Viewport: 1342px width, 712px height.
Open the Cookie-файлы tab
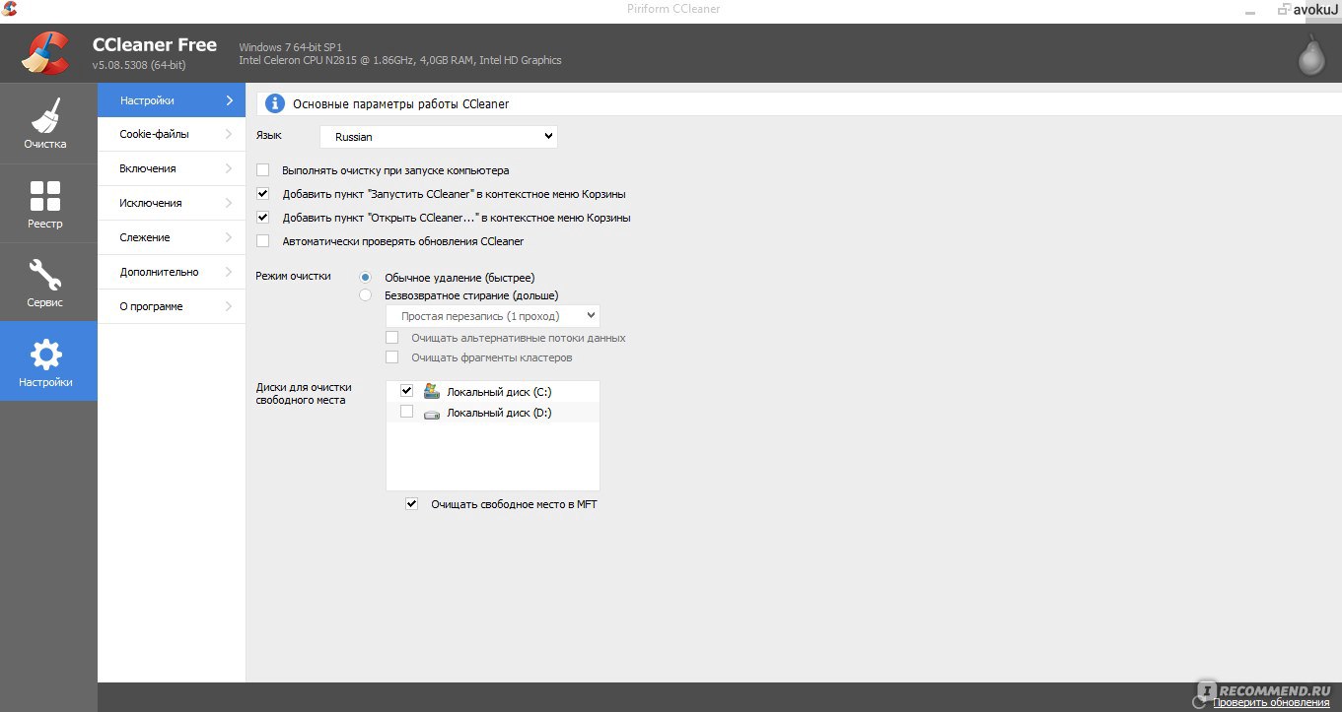[172, 134]
